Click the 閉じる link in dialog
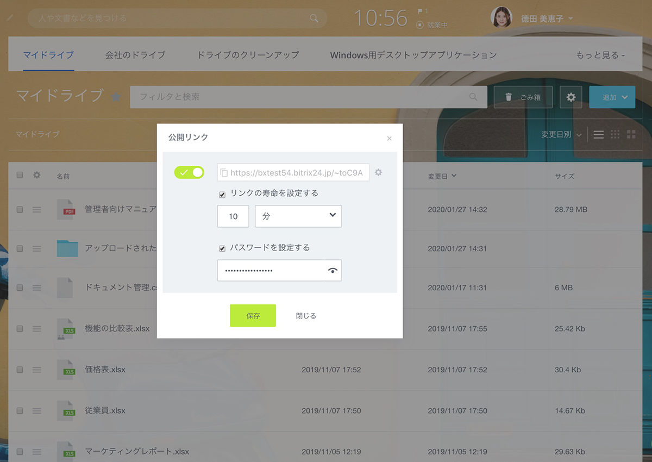Screen dimensions: 652x462 click(x=306, y=316)
